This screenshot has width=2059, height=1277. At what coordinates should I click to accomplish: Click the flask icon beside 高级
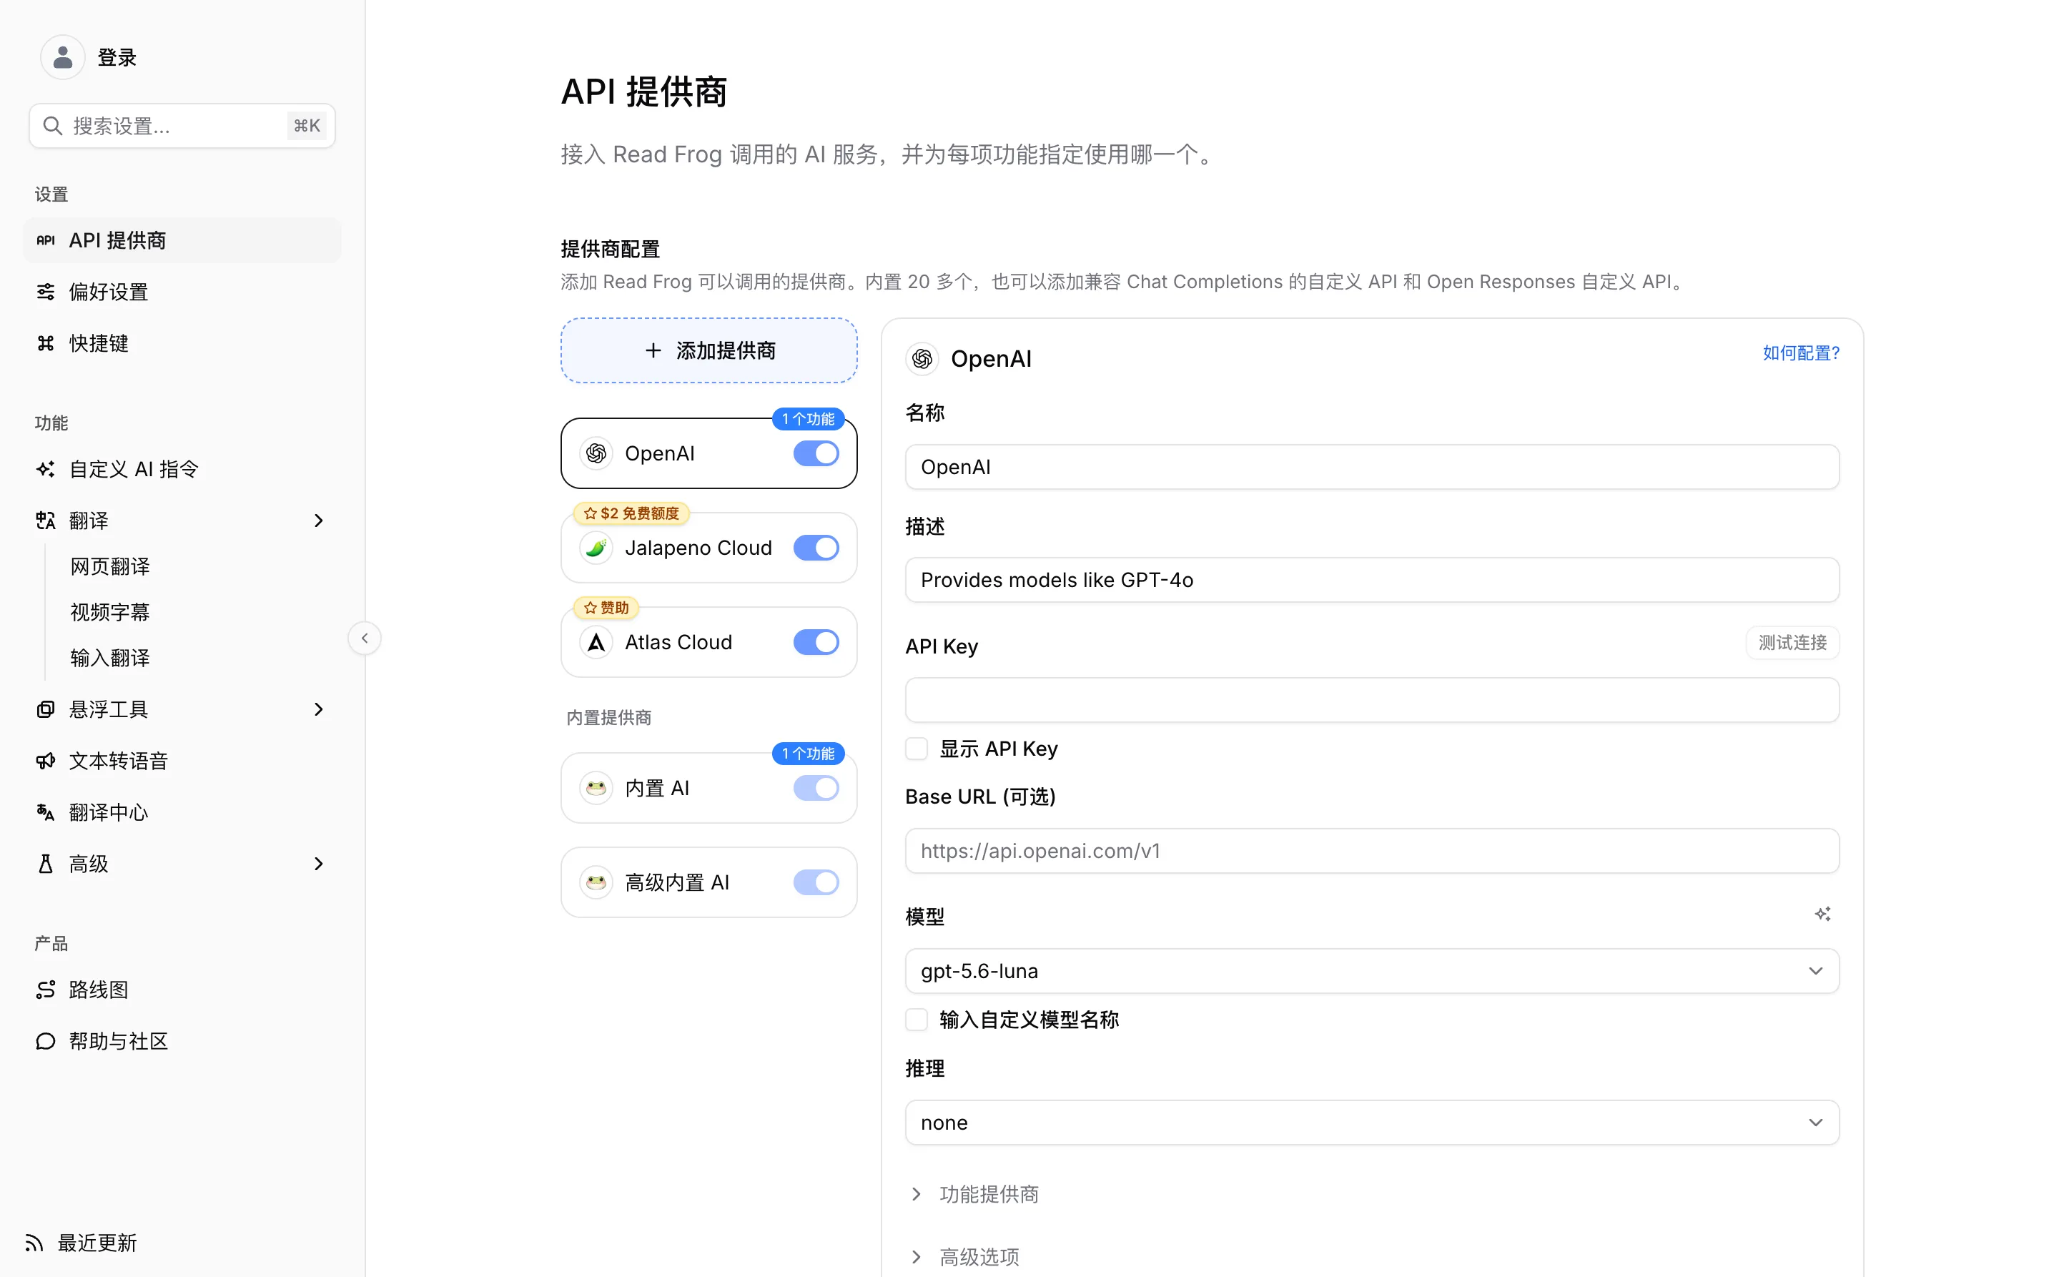(x=46, y=864)
